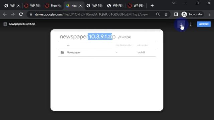Open Drive more actions three-dot menu
The width and height of the screenshot is (214, 120).
click(x=190, y=24)
